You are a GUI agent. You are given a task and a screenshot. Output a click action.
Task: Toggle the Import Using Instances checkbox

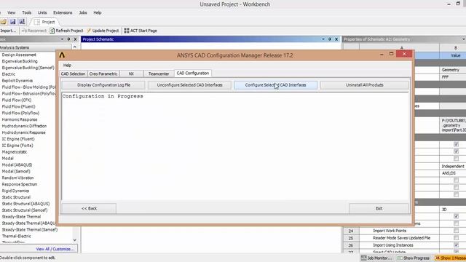(x=456, y=245)
